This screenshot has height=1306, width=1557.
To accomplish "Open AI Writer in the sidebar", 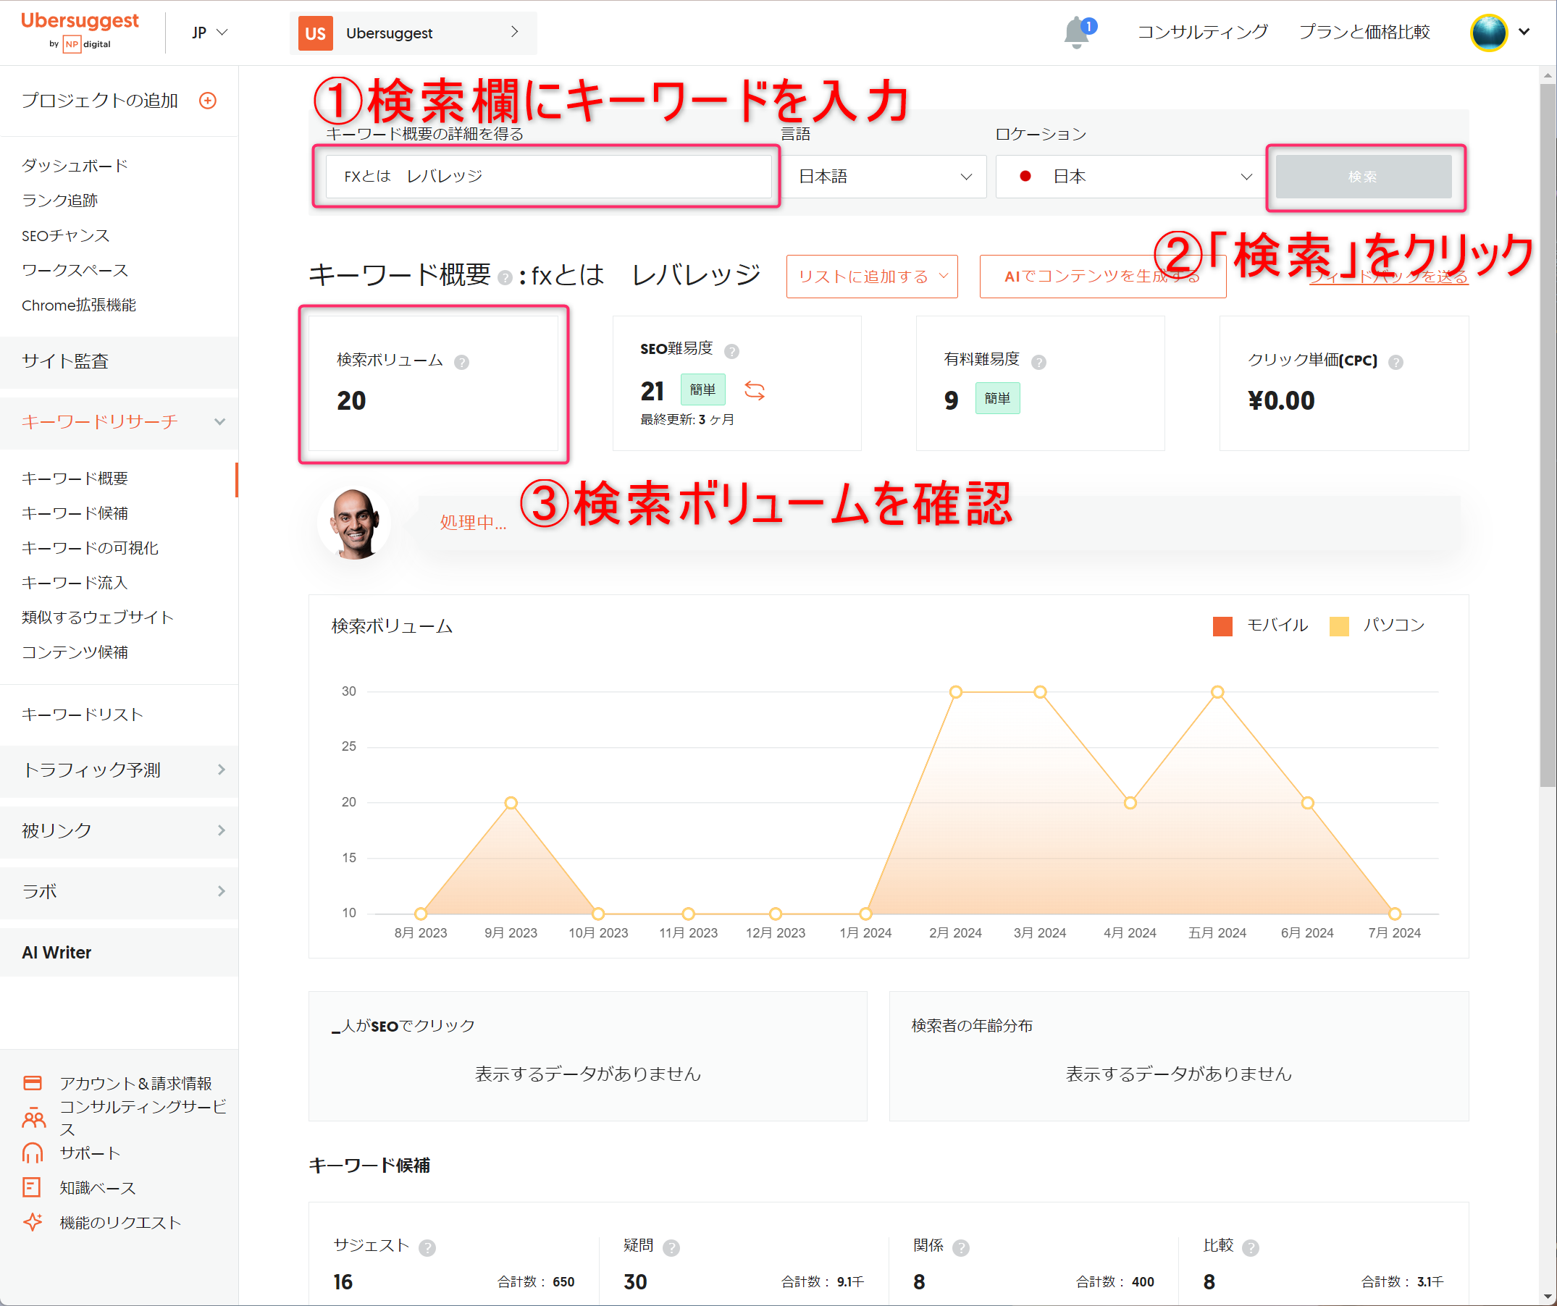I will coord(119,953).
